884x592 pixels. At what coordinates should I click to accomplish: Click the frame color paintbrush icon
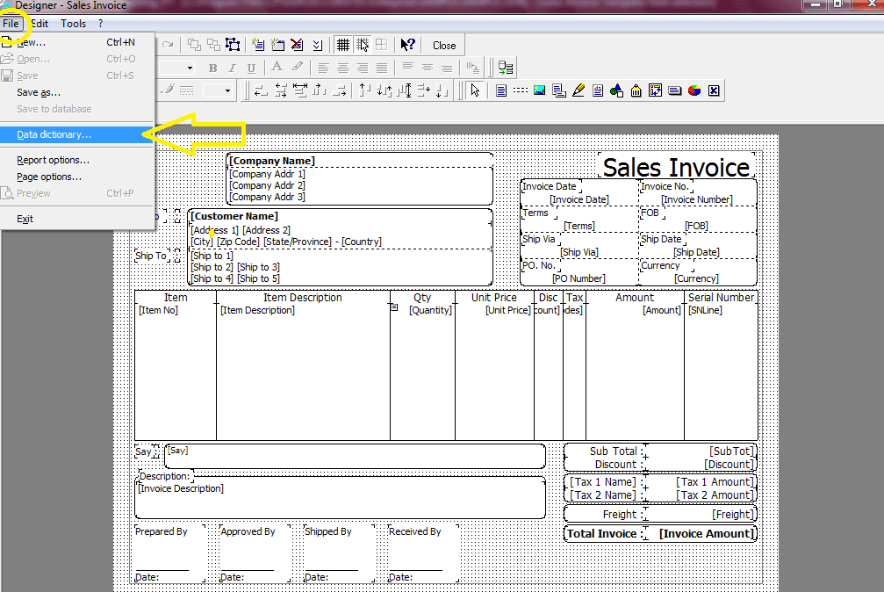(168, 90)
